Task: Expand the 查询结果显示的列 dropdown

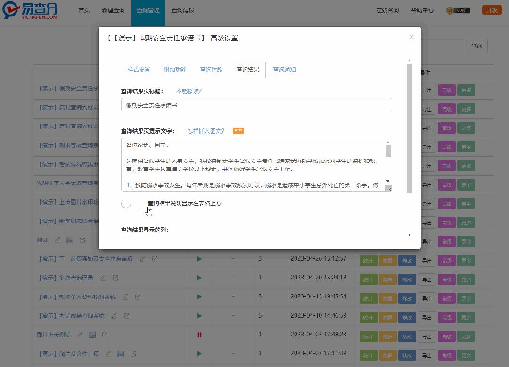Action: (409, 234)
